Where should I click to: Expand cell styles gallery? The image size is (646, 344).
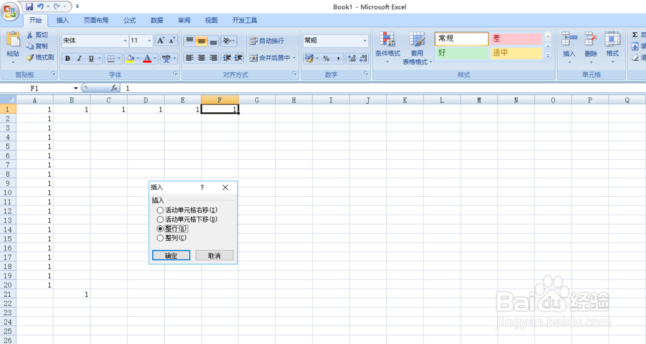(x=548, y=56)
